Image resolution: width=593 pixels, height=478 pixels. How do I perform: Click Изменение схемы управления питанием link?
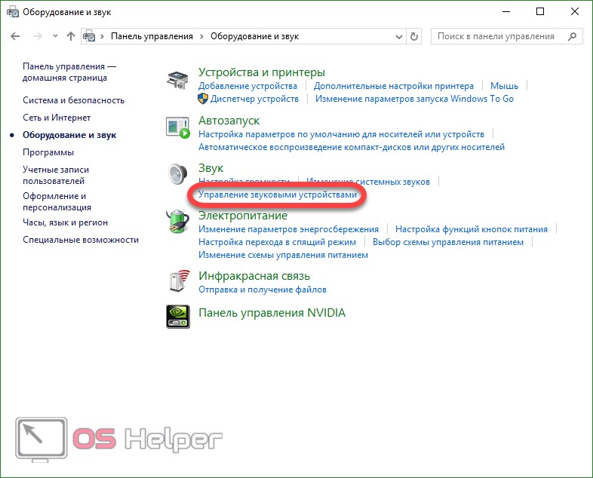point(283,255)
